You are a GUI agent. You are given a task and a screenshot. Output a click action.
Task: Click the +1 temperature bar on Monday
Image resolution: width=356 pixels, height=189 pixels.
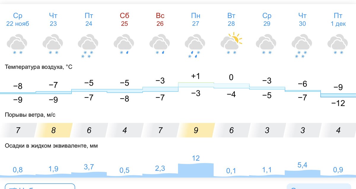pyautogui.click(x=196, y=85)
